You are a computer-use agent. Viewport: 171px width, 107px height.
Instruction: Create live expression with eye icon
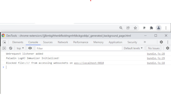[30, 48]
